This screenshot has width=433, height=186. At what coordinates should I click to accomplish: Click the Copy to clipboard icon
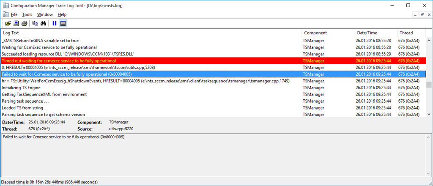[x=36, y=23]
